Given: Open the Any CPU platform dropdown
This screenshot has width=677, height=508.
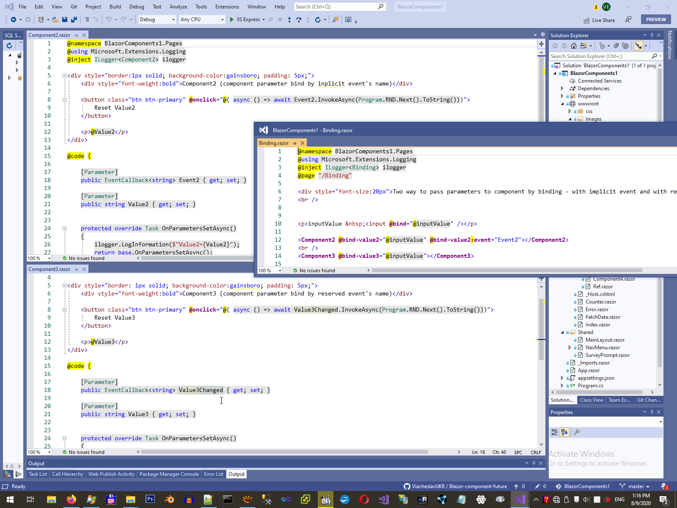Looking at the screenshot, I should (202, 19).
